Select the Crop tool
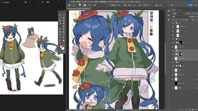198x111 pixels. point(60,21)
